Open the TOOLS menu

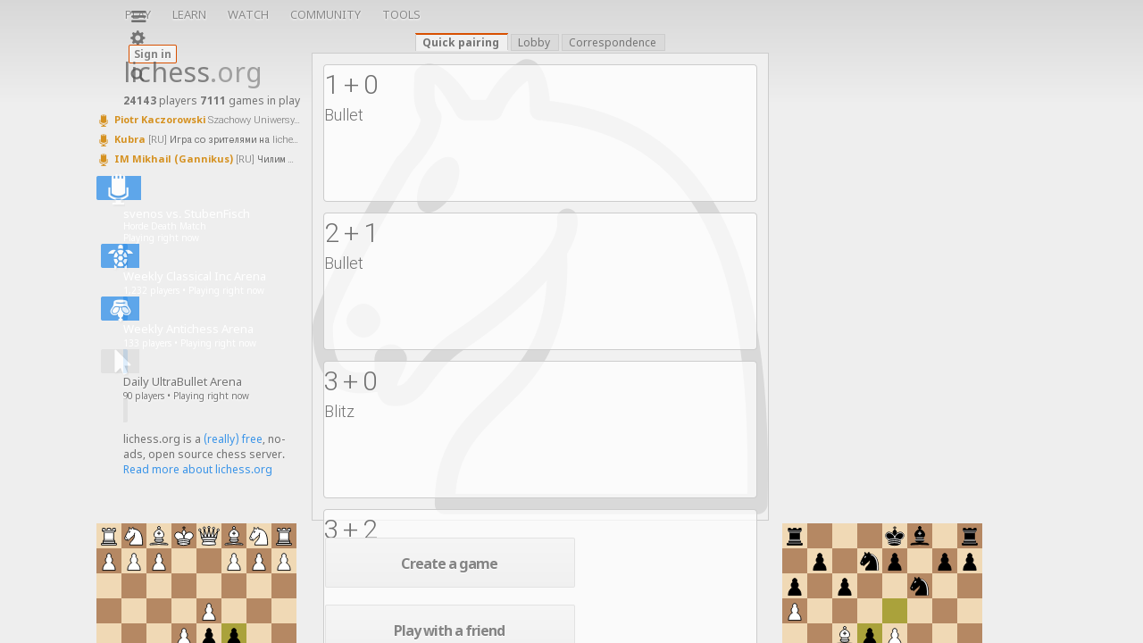(402, 15)
